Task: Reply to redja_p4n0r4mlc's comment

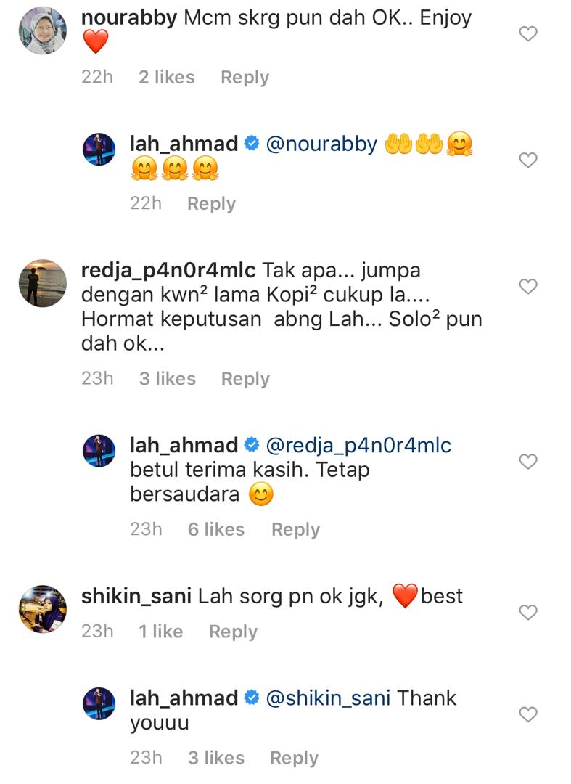Action: point(245,379)
